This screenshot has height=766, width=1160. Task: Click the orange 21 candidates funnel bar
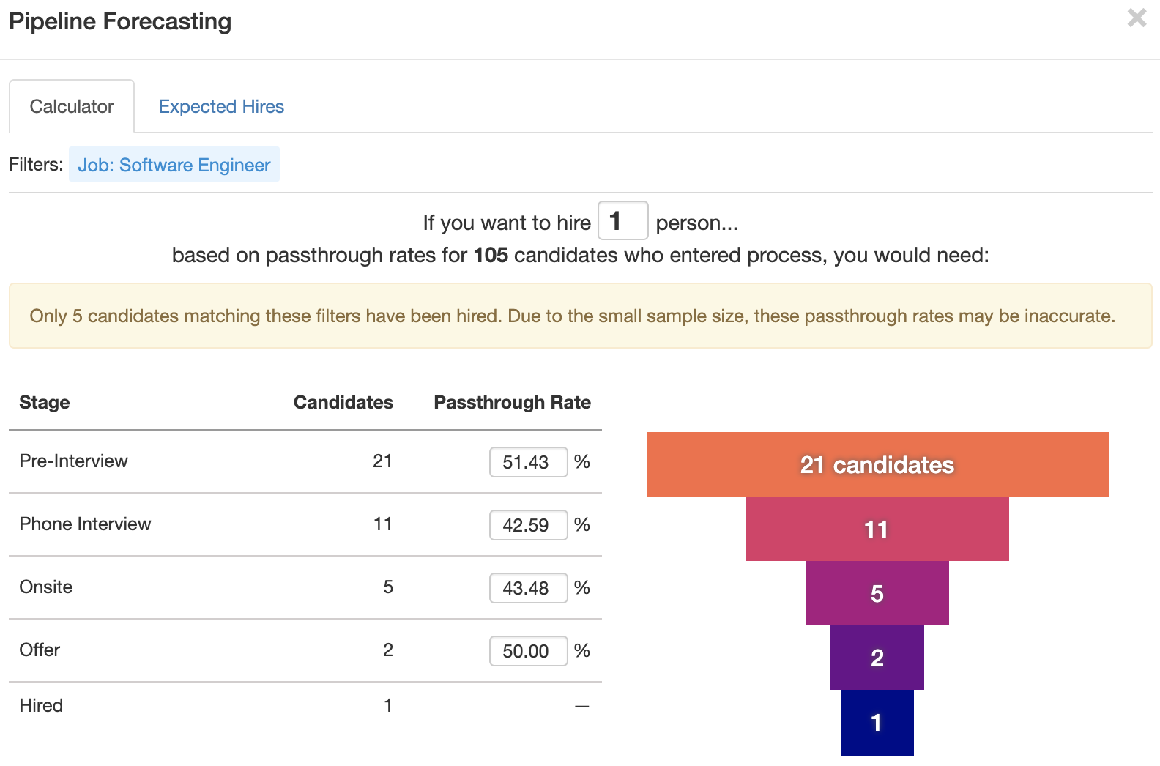[877, 464]
